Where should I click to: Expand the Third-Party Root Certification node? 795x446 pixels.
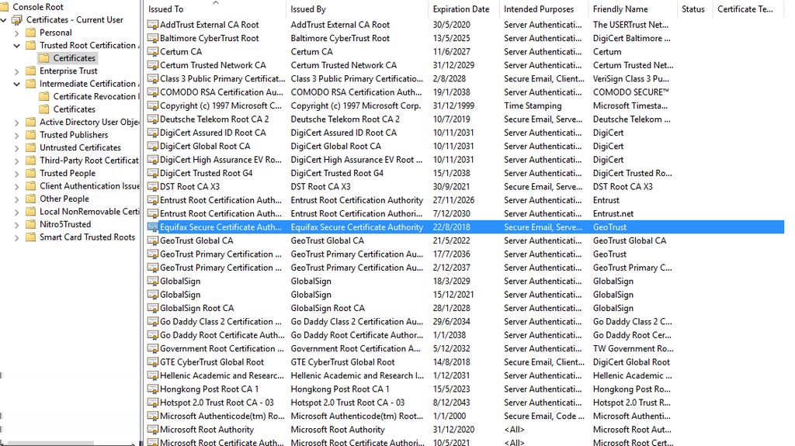tap(17, 161)
